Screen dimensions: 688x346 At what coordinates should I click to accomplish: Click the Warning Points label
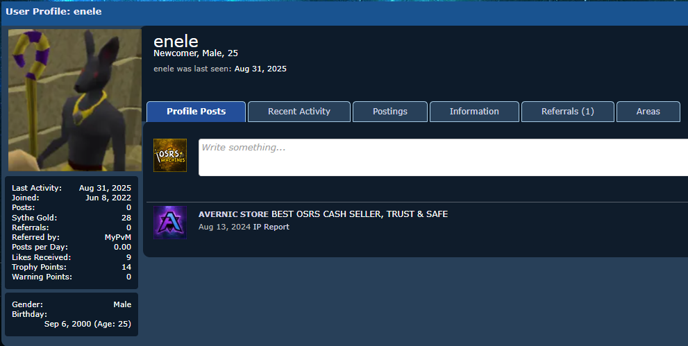(42, 277)
